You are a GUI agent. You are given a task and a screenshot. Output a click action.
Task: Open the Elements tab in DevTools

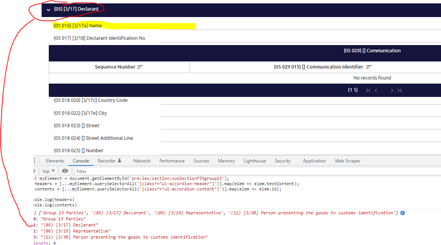[55, 161]
